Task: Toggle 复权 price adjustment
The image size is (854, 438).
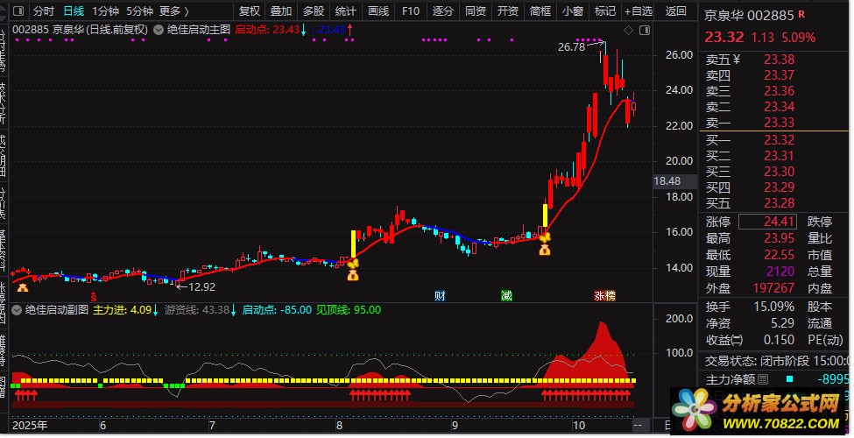Action: pos(250,11)
